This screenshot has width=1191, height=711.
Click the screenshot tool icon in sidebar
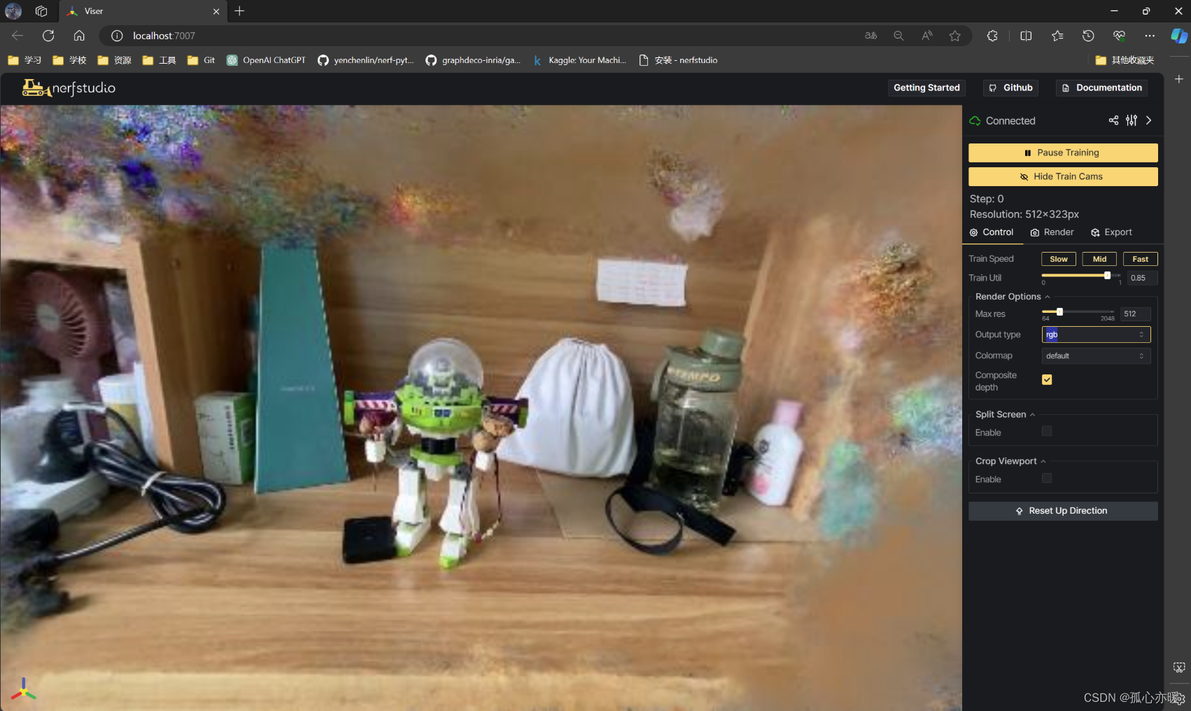coord(1179,668)
